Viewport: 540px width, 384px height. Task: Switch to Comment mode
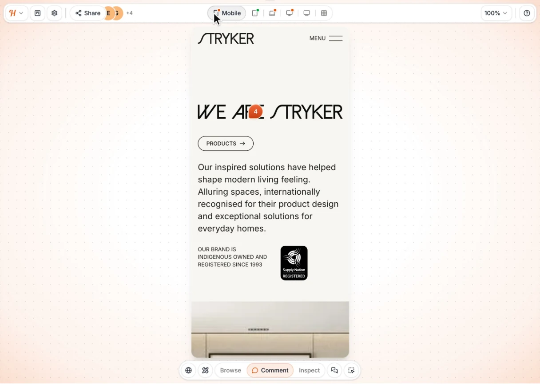[270, 370]
